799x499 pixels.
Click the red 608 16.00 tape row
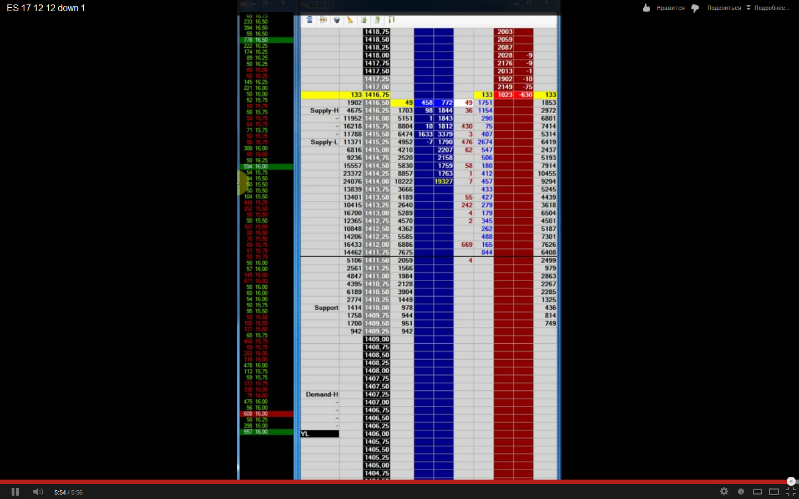pyautogui.click(x=266, y=414)
